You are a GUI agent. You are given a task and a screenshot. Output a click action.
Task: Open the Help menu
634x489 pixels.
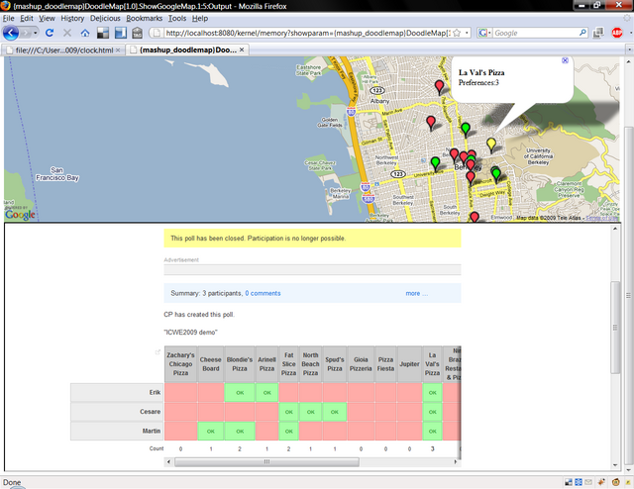[200, 18]
